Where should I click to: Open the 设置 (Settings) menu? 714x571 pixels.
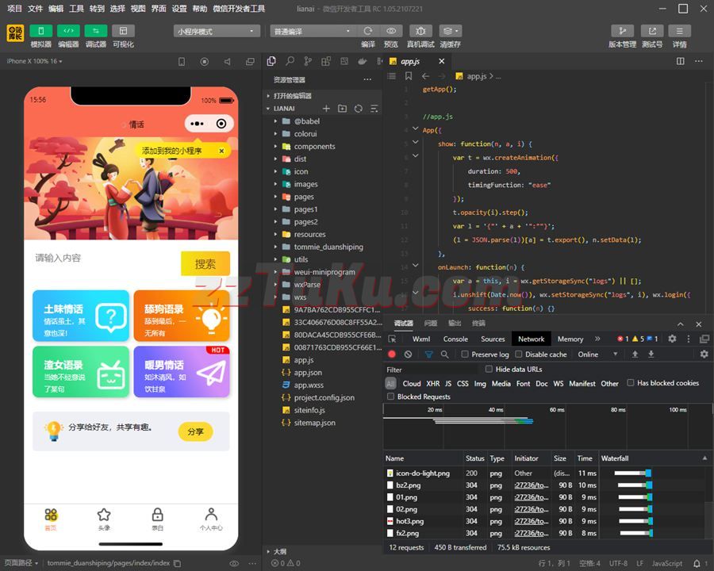179,9
